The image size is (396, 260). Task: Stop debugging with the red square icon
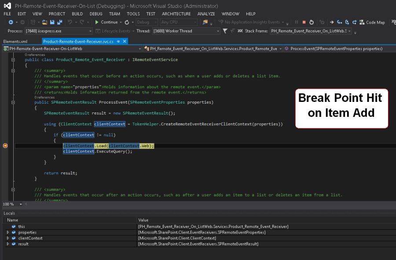pos(304,22)
